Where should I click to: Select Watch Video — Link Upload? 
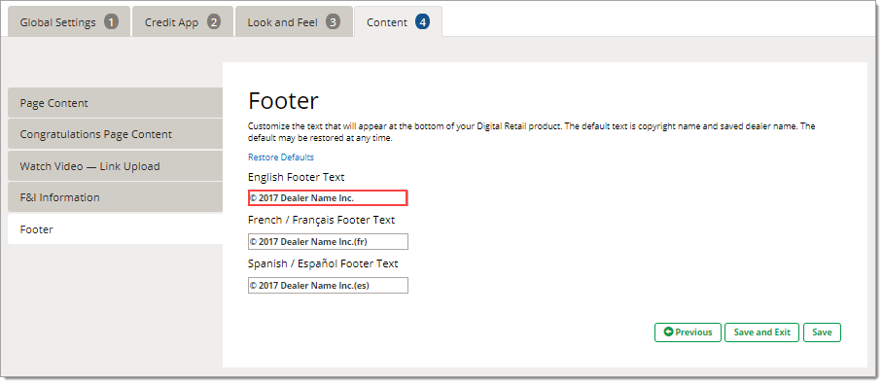click(116, 166)
